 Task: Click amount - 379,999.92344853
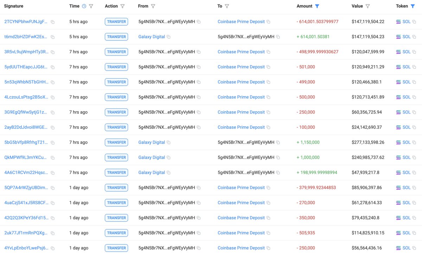[x=316, y=188]
